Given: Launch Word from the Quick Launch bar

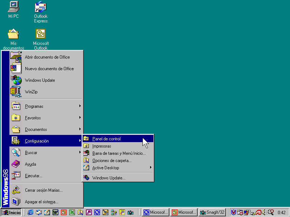Looking at the screenshot, I should point(55,212).
